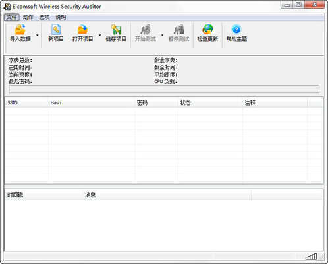Open the 动作 menu
This screenshot has height=264, width=328.
click(x=28, y=17)
